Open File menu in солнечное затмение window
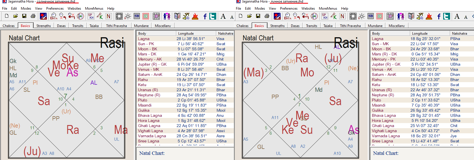The width and height of the screenshot is (474, 160). point(5,9)
